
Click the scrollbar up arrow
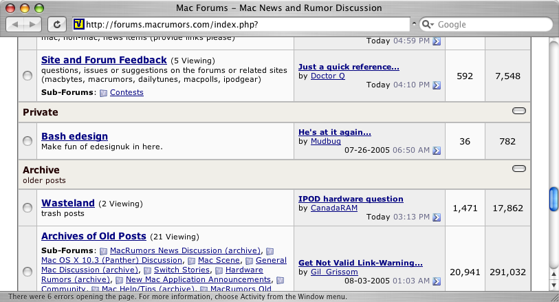553,274
